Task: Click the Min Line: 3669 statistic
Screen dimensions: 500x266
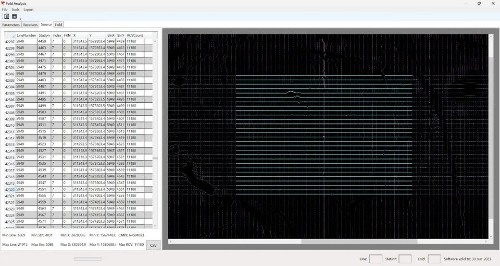Action: tap(14, 235)
